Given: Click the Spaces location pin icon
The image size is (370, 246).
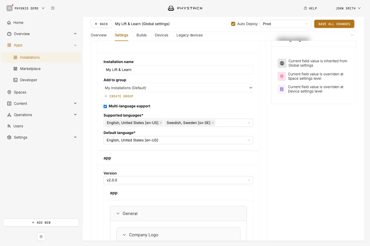Looking at the screenshot, I should point(9,92).
